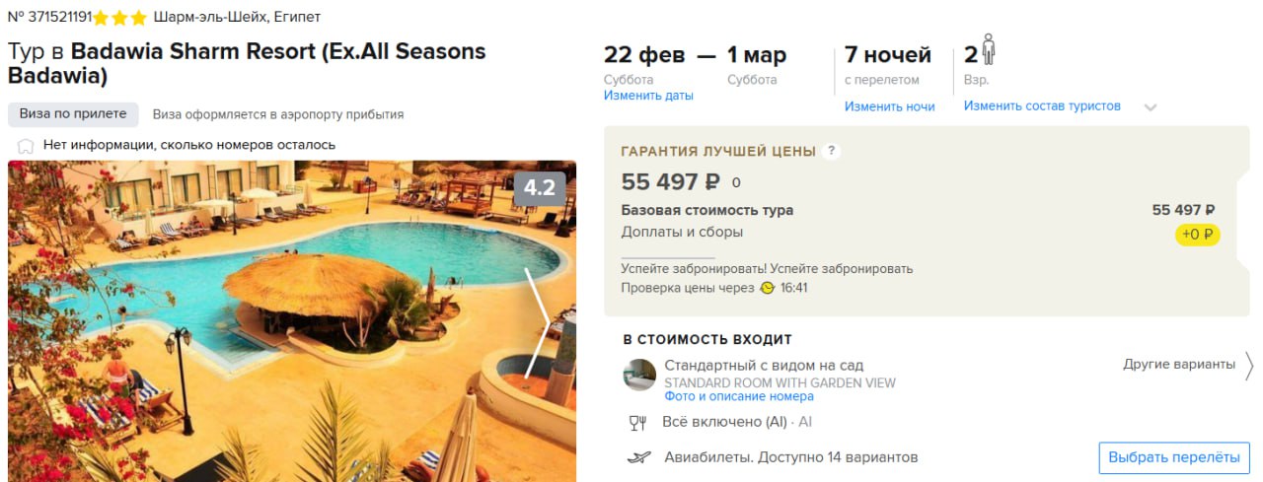1263x482 pixels.
Task: Click the standard room thumbnail image
Action: [x=639, y=375]
